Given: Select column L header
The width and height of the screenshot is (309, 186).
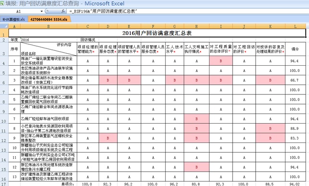Looking at the screenshot, I should click(x=295, y=26).
